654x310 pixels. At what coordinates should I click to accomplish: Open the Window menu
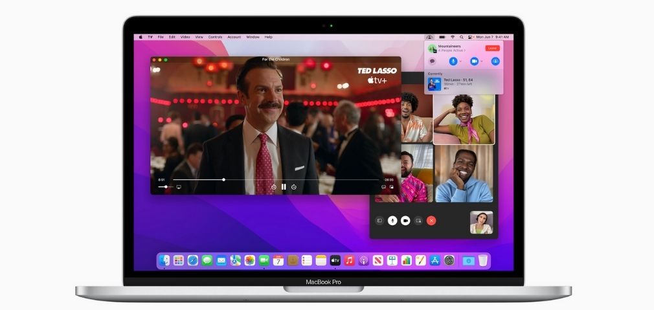pyautogui.click(x=253, y=37)
